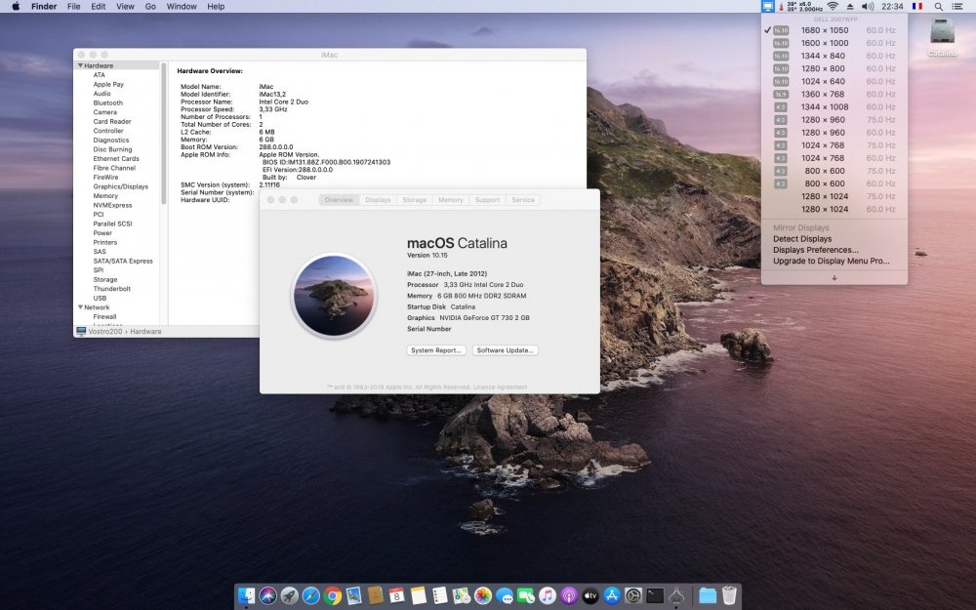Launch Safari from the Dock
The image size is (976, 610).
311,595
